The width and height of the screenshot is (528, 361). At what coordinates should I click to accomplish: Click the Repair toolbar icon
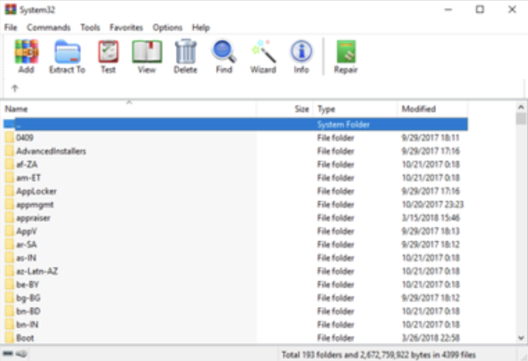coord(346,52)
